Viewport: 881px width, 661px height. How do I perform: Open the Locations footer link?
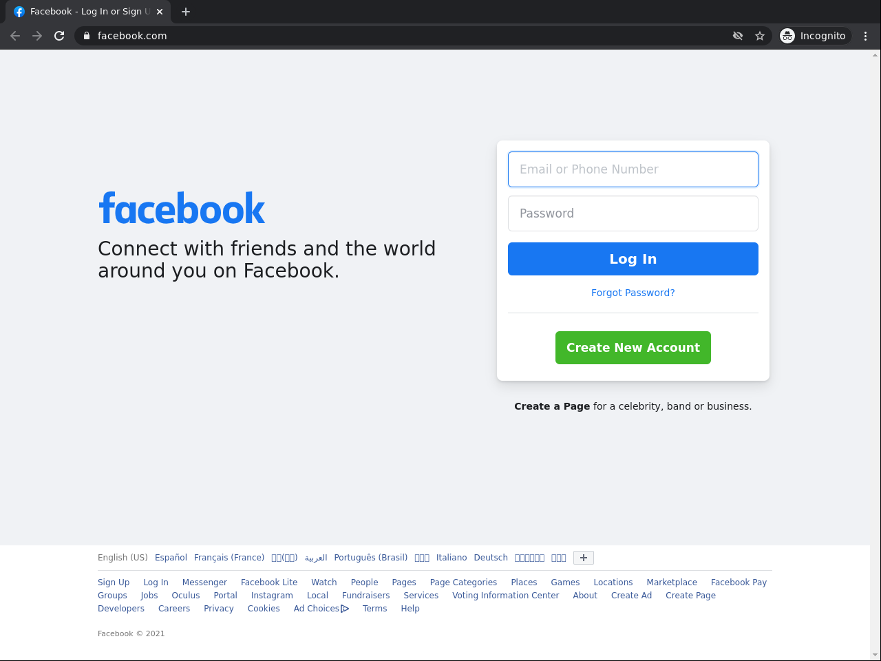point(613,583)
